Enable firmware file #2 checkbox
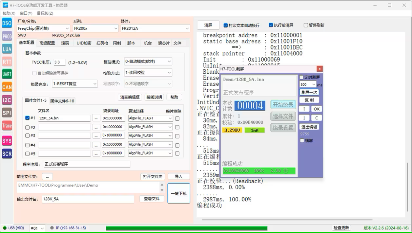Viewport: 412px width, 233px height. tap(27, 127)
